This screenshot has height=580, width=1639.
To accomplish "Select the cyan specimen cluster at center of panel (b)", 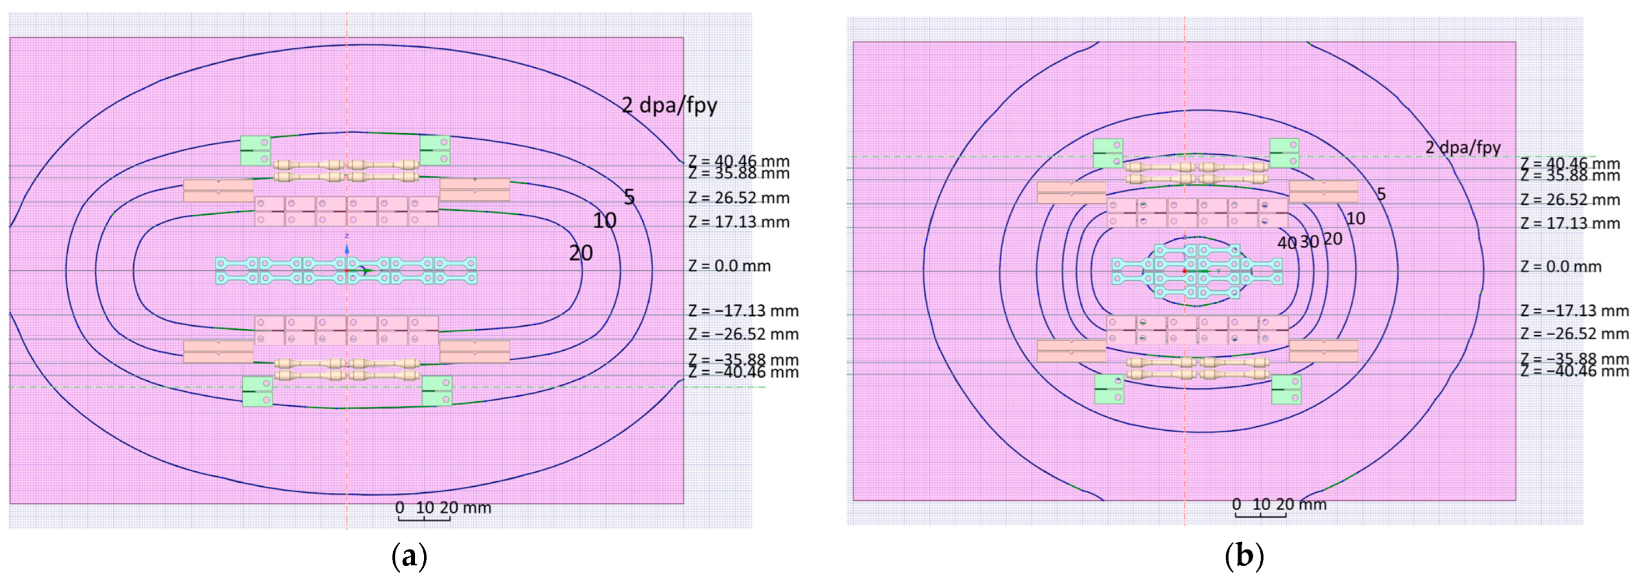I will (x=1196, y=271).
